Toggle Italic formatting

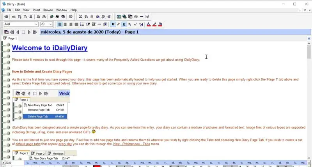pyautogui.click(x=119, y=24)
